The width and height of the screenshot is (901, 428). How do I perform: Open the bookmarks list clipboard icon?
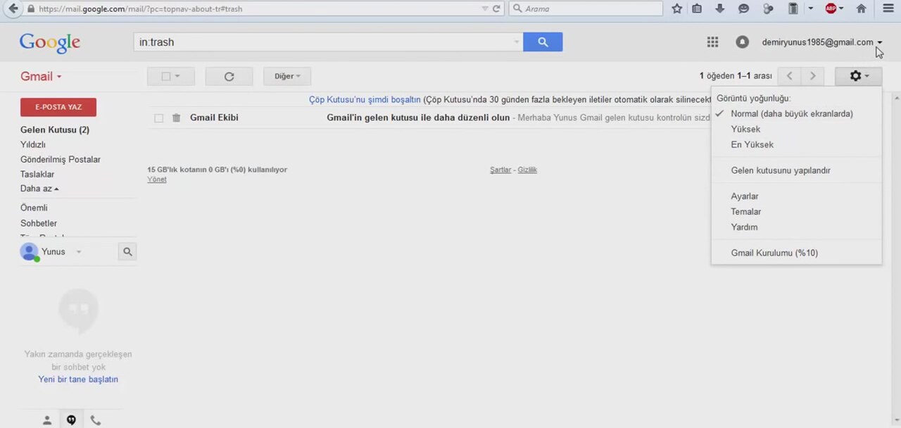pyautogui.click(x=697, y=8)
